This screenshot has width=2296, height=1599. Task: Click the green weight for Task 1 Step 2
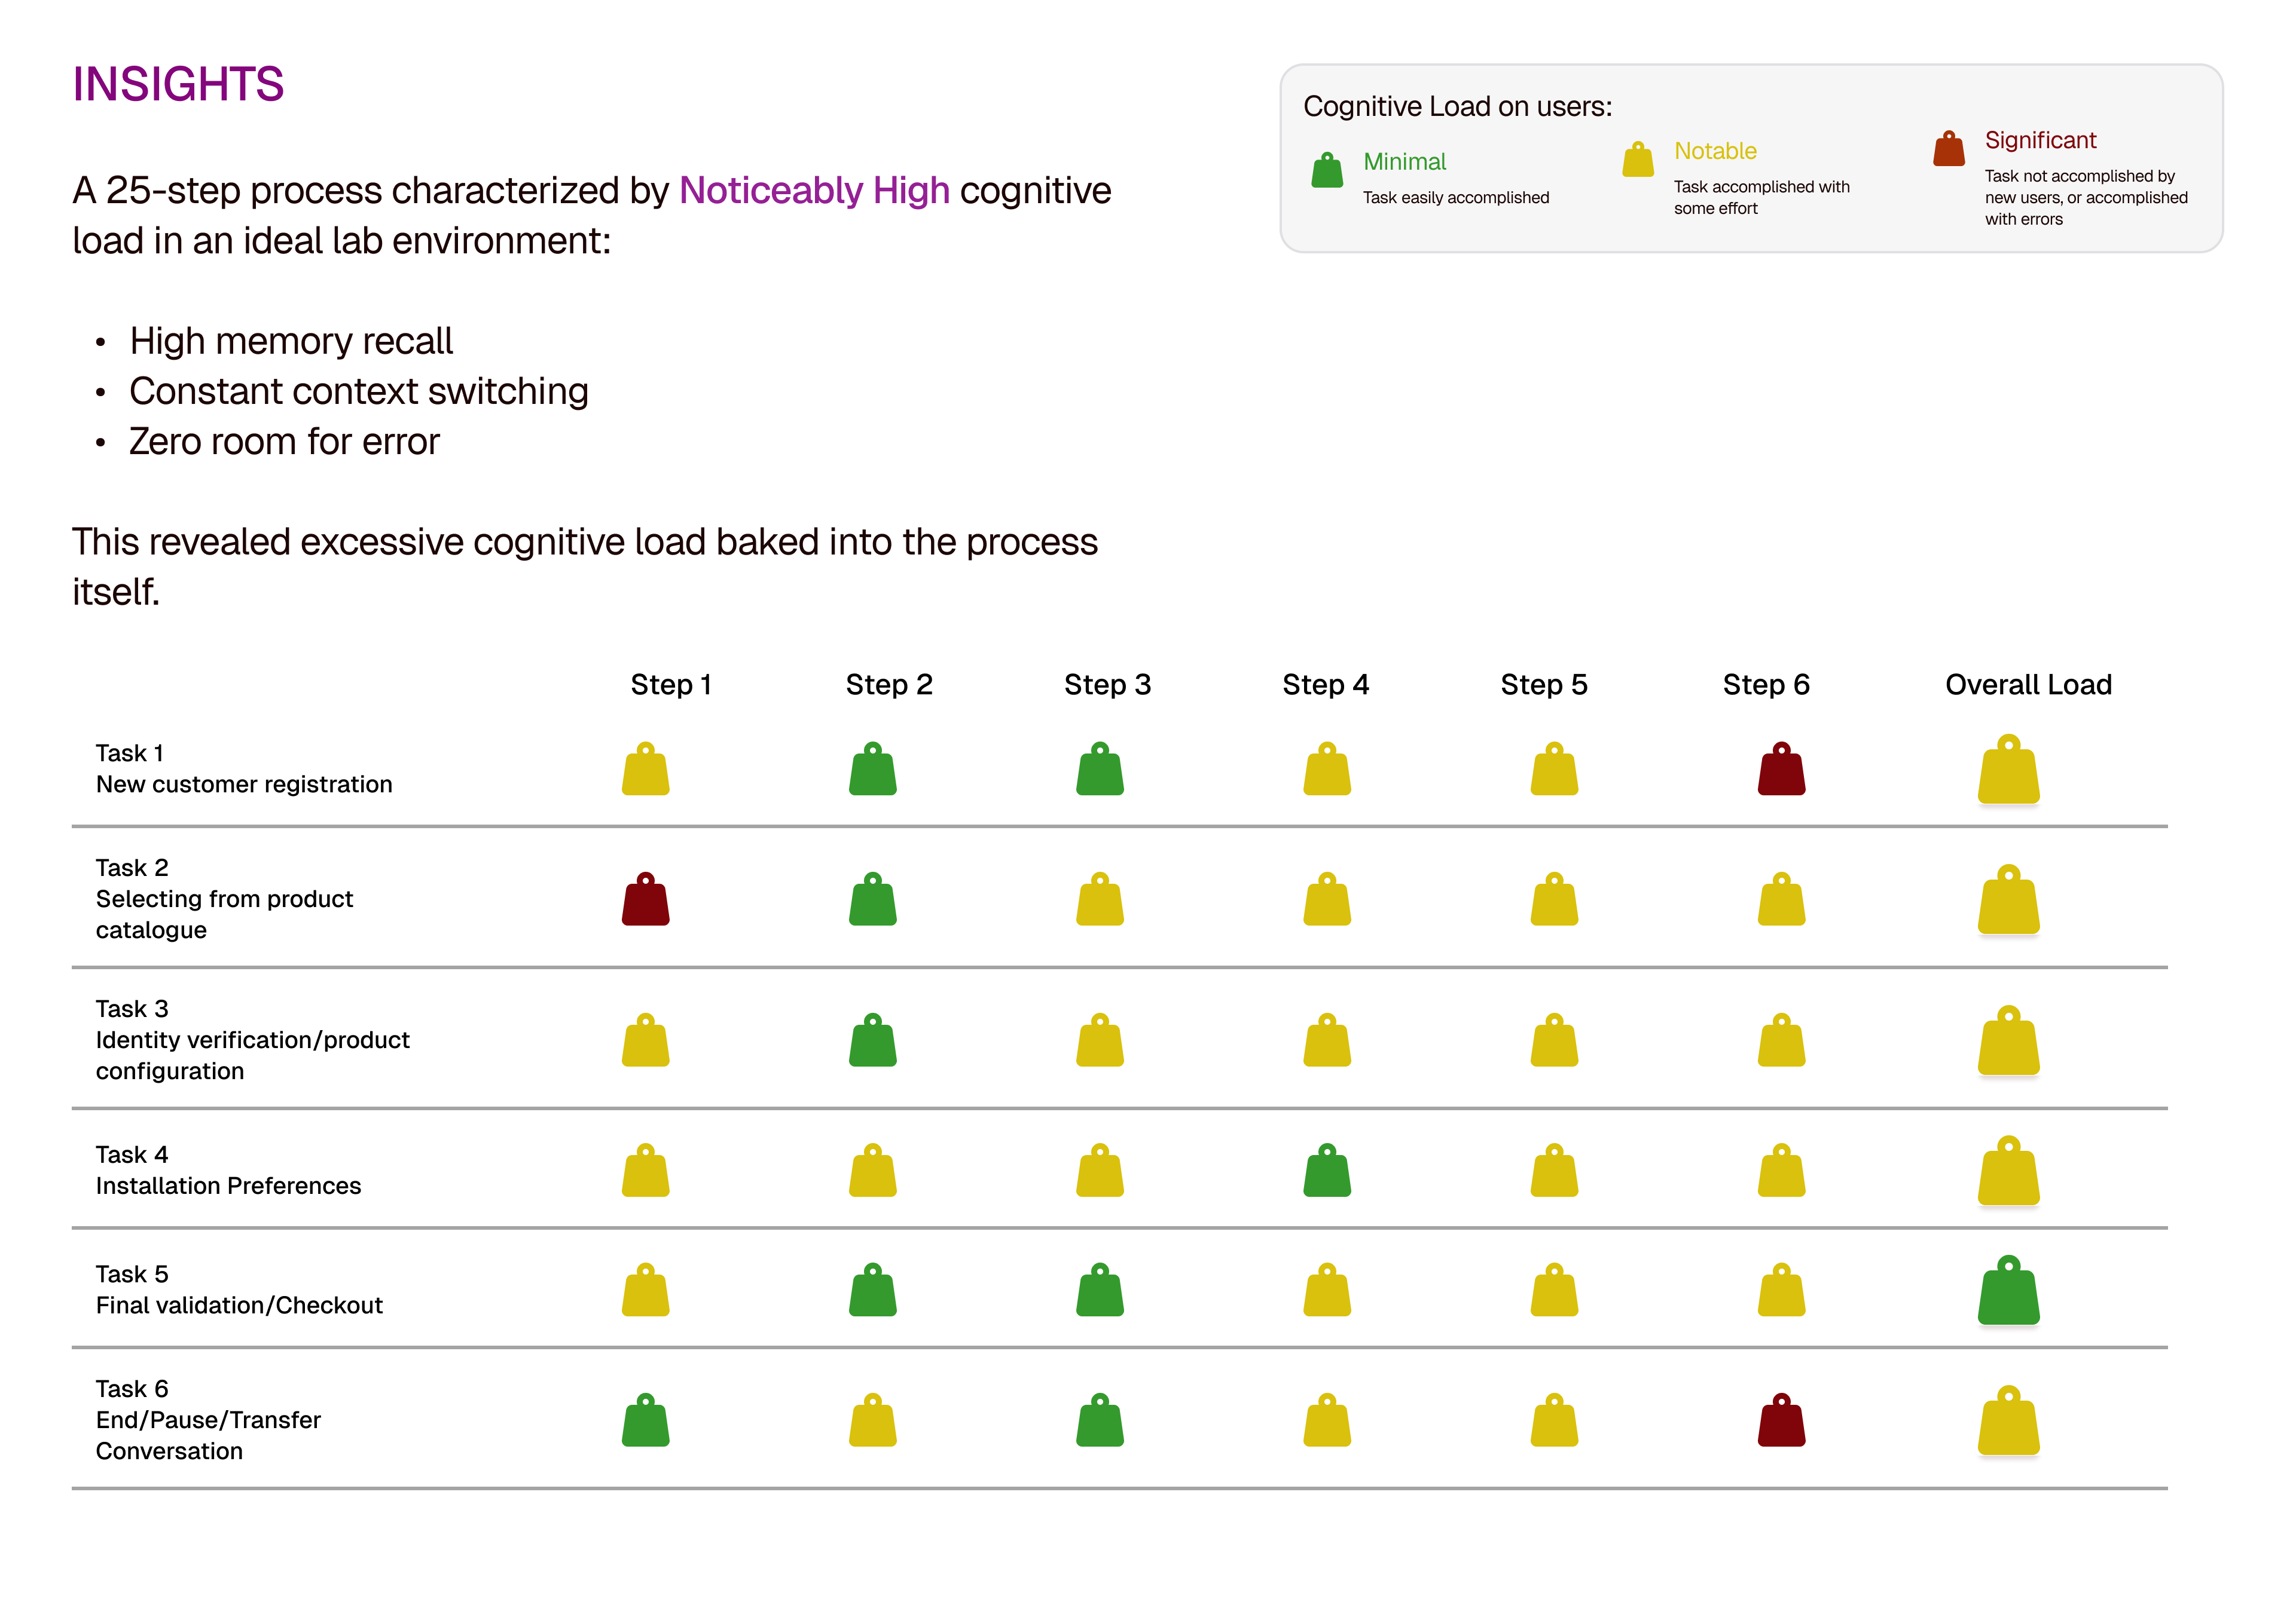(x=873, y=770)
